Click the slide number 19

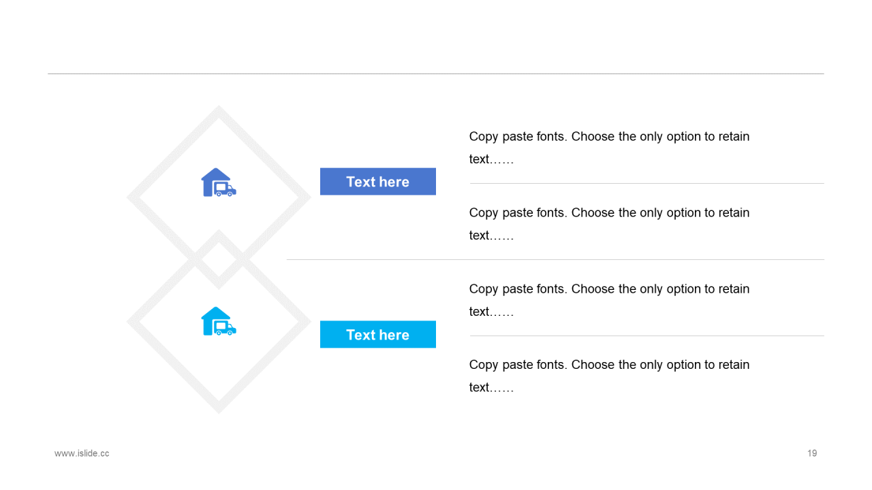coord(812,453)
